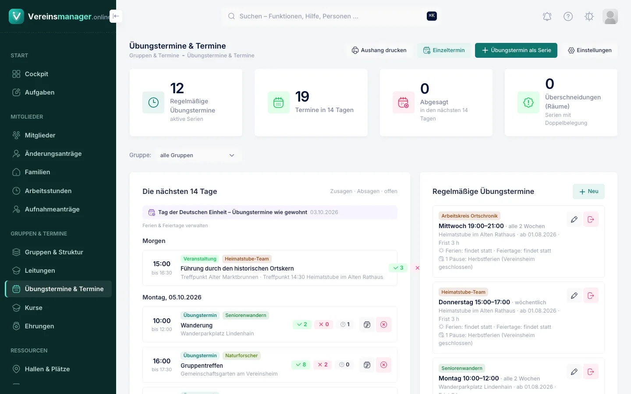
Task: Open the user profile avatar
Action: pyautogui.click(x=610, y=17)
